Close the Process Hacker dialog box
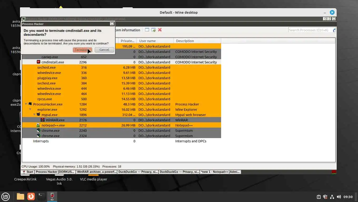358x202 pixels. [x=112, y=24]
